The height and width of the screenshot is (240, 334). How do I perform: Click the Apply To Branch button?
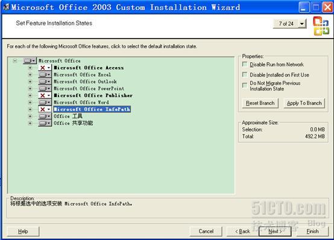point(304,103)
